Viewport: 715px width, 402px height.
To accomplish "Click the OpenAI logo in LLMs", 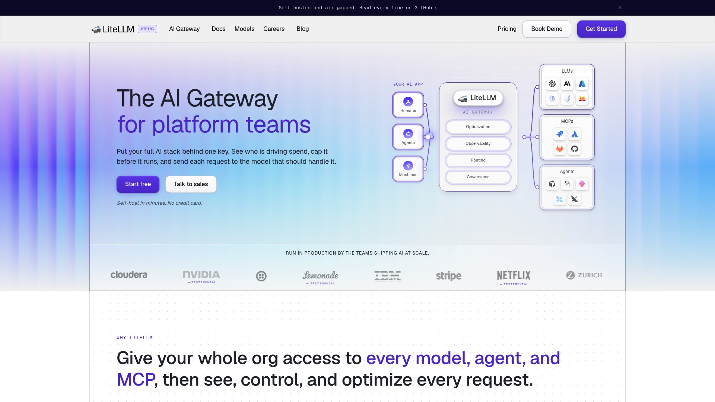I will point(552,84).
